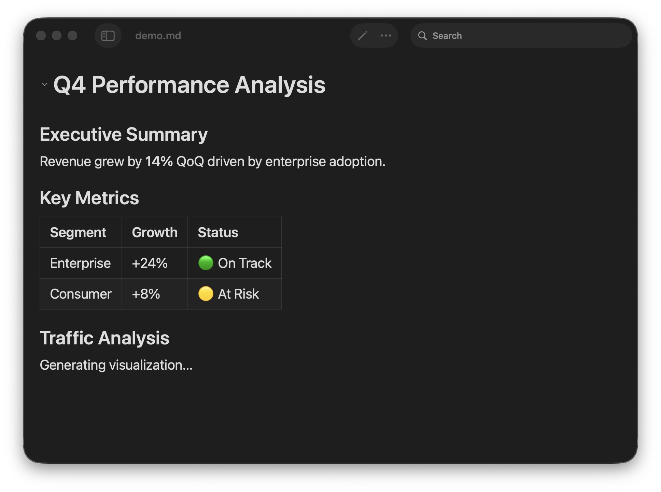661x492 pixels.
Task: Click the green On Track status circle
Action: tap(206, 263)
